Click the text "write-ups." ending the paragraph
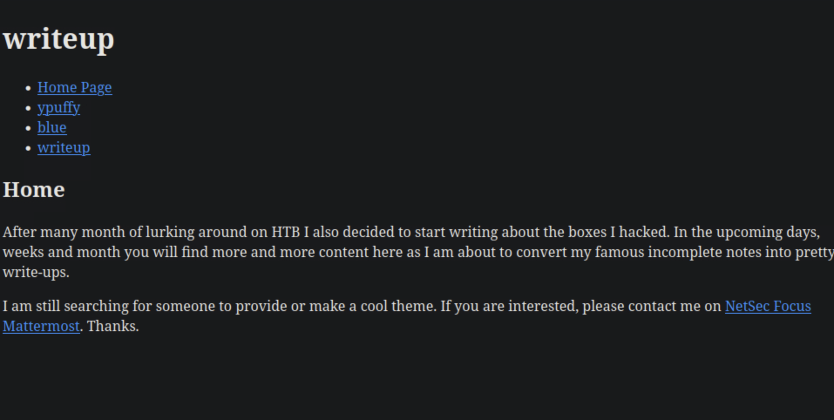This screenshot has height=420, width=834. coord(36,272)
